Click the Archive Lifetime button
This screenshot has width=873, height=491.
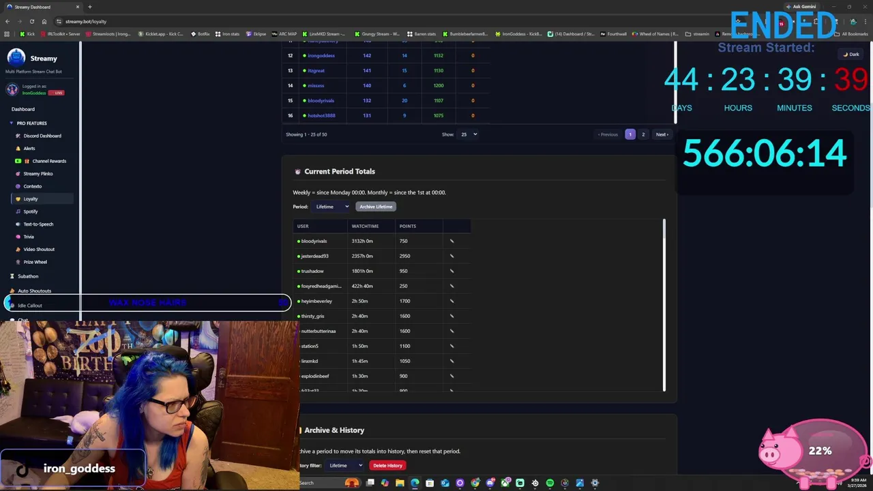pyautogui.click(x=376, y=207)
